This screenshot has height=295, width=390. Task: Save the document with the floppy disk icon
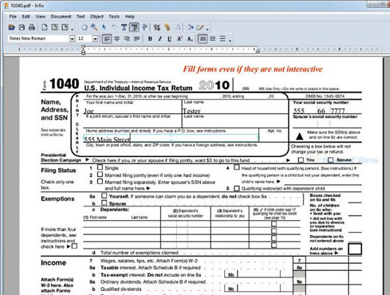[21, 27]
